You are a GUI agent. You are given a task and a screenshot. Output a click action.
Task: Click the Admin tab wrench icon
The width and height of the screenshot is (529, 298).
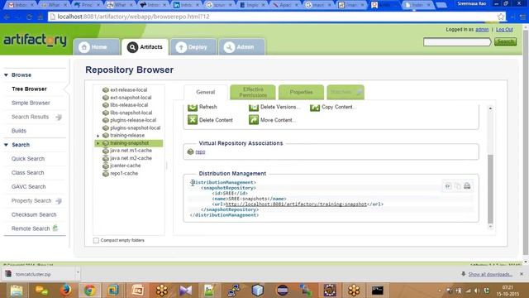pyautogui.click(x=229, y=47)
